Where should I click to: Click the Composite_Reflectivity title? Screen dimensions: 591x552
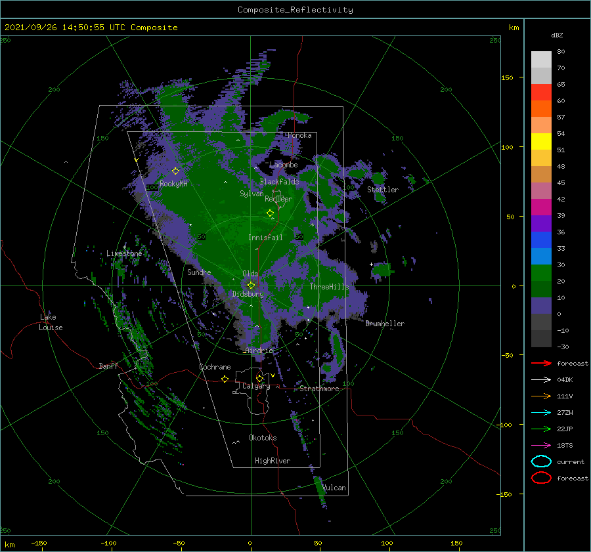[x=295, y=10]
